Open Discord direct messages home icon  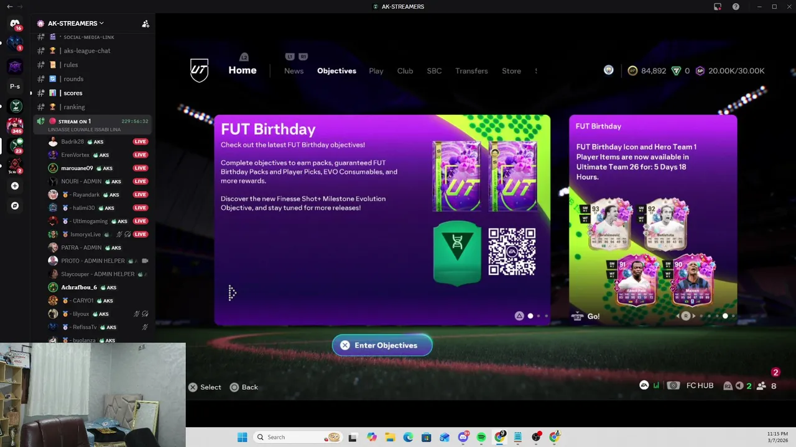click(15, 24)
